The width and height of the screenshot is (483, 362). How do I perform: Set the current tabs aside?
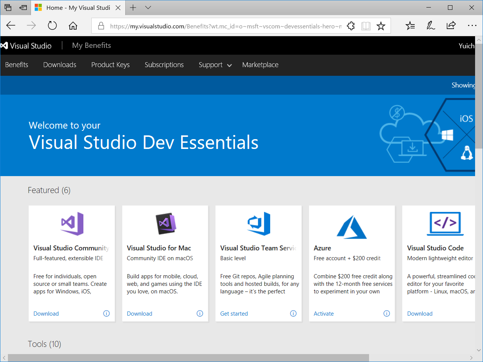tap(23, 8)
